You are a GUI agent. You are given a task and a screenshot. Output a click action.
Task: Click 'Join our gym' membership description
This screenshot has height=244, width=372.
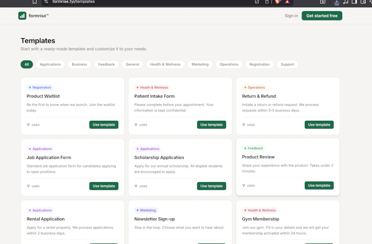tap(286, 230)
